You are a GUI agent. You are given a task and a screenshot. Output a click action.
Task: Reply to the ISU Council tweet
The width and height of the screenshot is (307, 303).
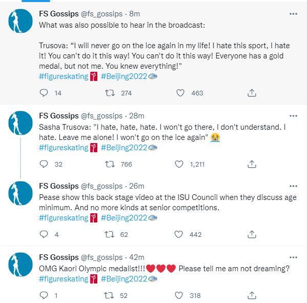click(x=44, y=234)
